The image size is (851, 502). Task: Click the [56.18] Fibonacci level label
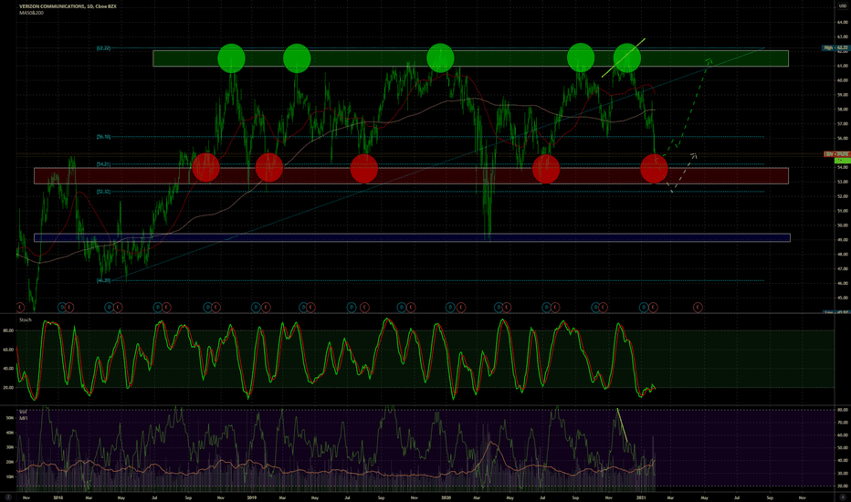(104, 137)
